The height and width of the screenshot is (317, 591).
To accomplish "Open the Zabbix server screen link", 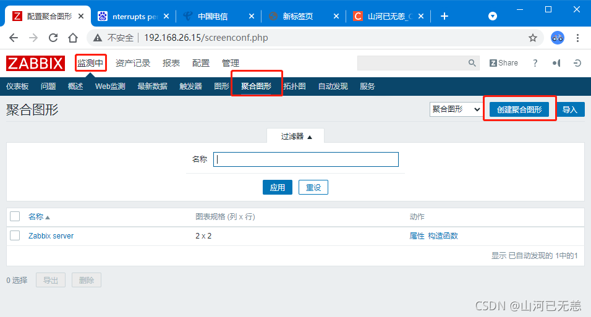I will (x=51, y=236).
